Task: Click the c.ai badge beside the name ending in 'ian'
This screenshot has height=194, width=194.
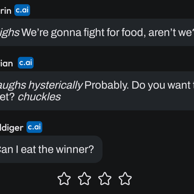Action: click(26, 63)
